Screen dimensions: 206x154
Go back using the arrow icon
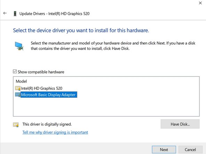[x=5, y=13]
